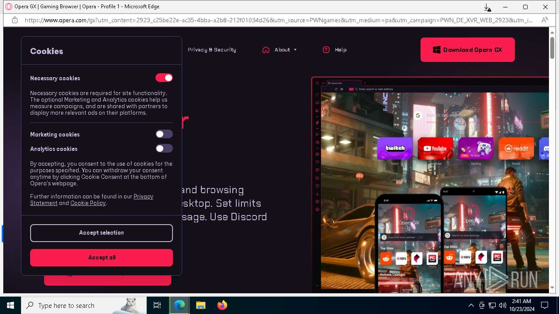Click the address bar URL field
Screen dimensions: 559x314
click(x=279, y=20)
